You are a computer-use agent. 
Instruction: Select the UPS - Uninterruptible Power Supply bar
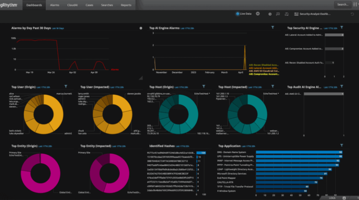[299, 156]
